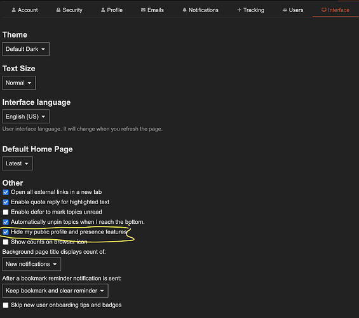Open the English (US) language dropdown

[25, 116]
